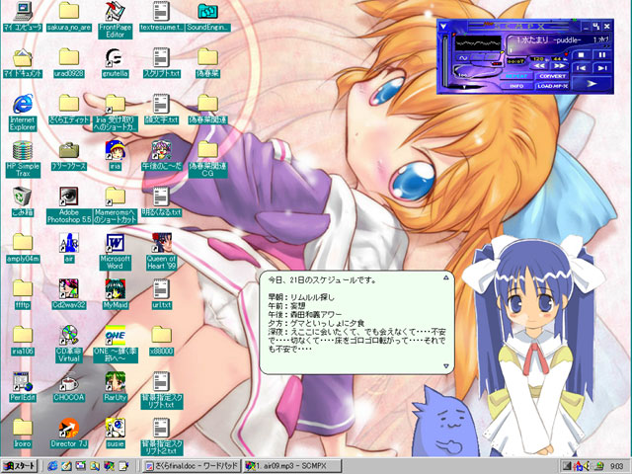Select Adobe Photoshop 5.5 shortcut
Screen dimensions: 632x474
pos(69,205)
